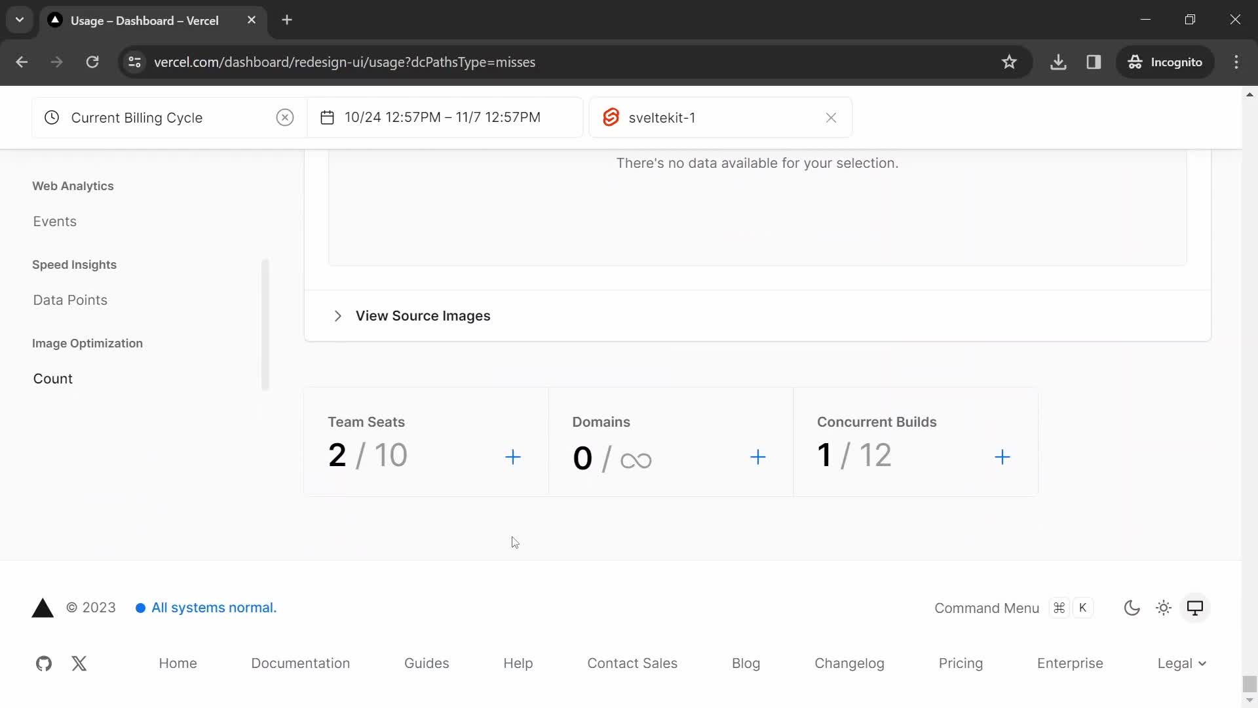Open the Guides footer link

click(427, 663)
